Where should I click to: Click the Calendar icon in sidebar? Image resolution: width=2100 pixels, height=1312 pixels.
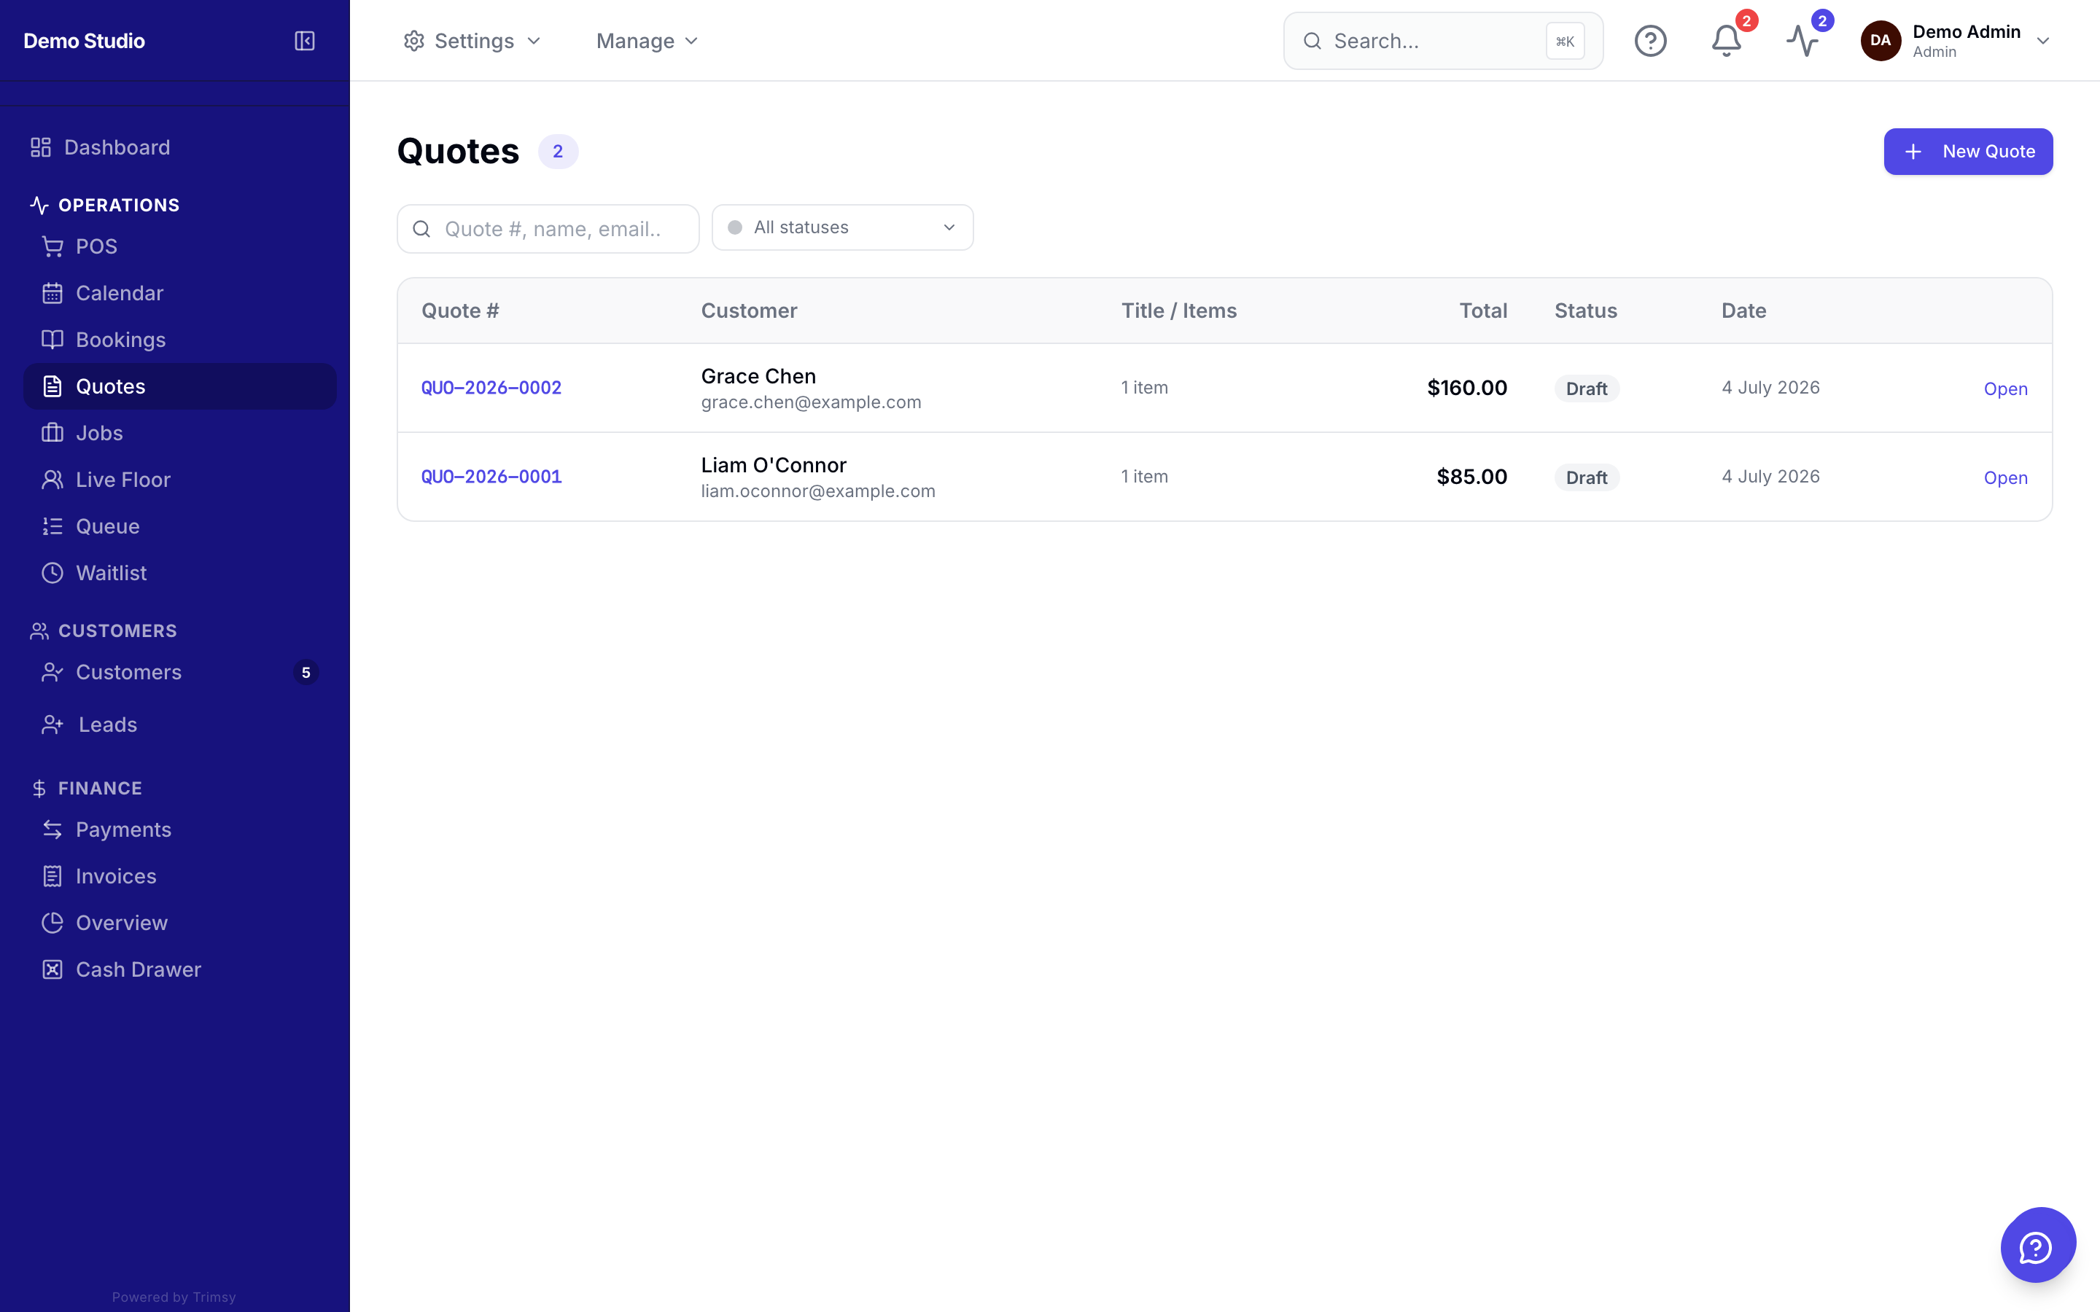pyautogui.click(x=52, y=293)
